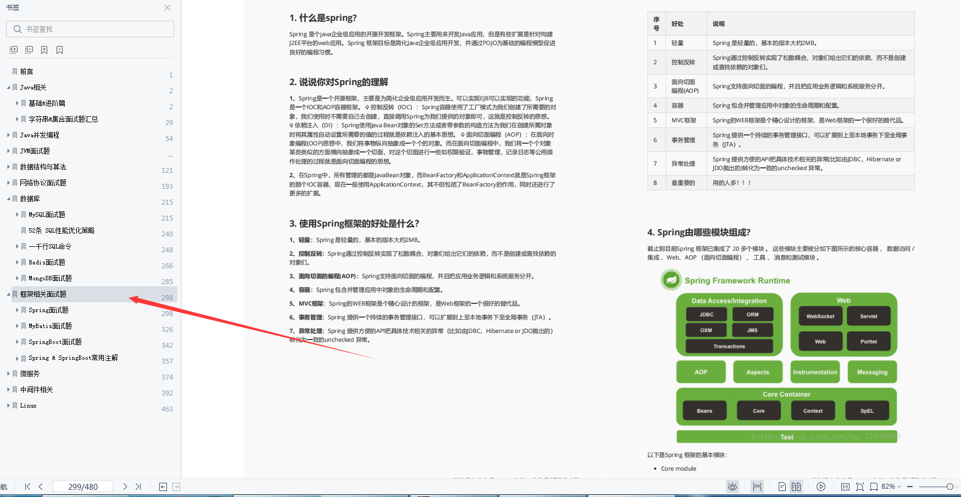Click the bookmark icon beside Java并发编程
The image size is (961, 497).
(x=15, y=135)
